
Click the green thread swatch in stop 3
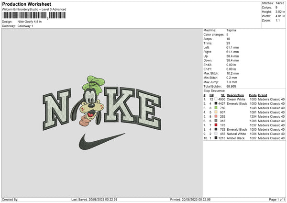click(x=216, y=108)
